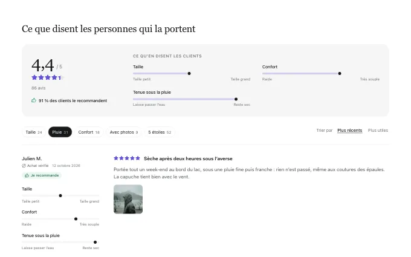Screen dimensions: 411x257
Task: Click the reviewer name 'Julien M.'
Action: (31, 158)
